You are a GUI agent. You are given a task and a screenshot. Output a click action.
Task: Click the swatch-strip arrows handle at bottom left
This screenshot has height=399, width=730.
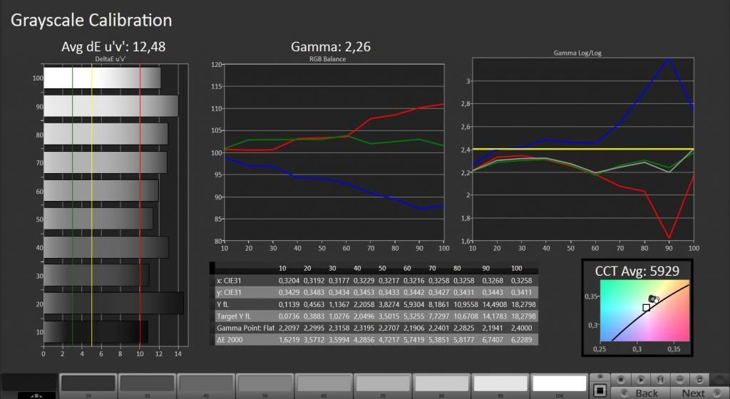pos(36,395)
